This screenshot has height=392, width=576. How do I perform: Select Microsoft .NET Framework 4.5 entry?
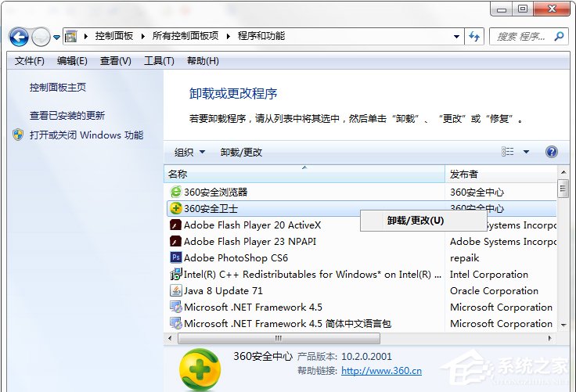click(253, 307)
